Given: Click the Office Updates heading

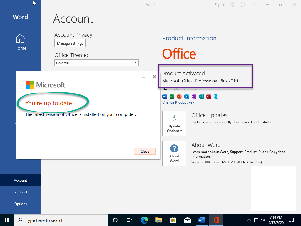Looking at the screenshot, I should pos(209,115).
